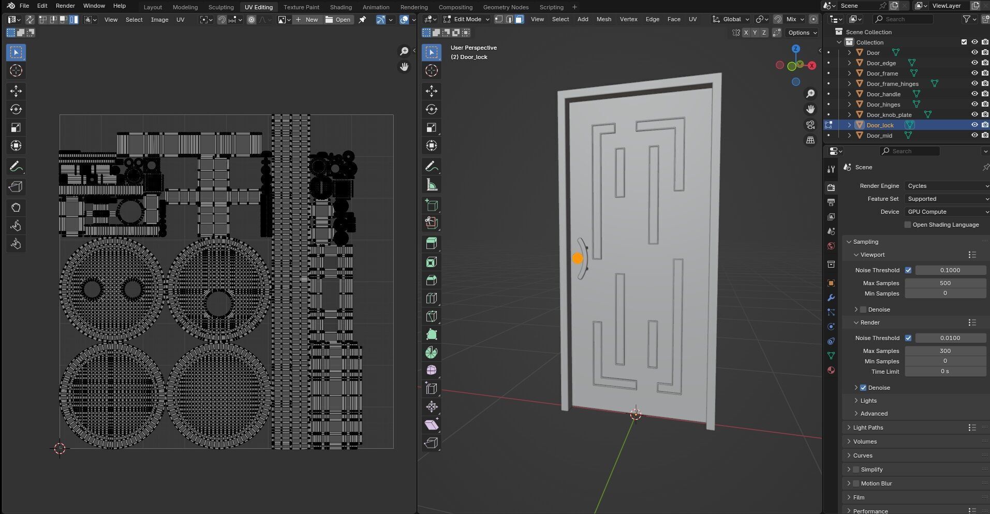Select the Smooth tool in 3D viewport
990x514 pixels.
pyautogui.click(x=432, y=371)
